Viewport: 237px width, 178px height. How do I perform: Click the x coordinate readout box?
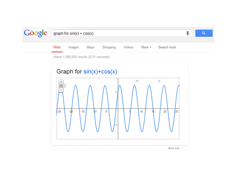[x=146, y=81]
